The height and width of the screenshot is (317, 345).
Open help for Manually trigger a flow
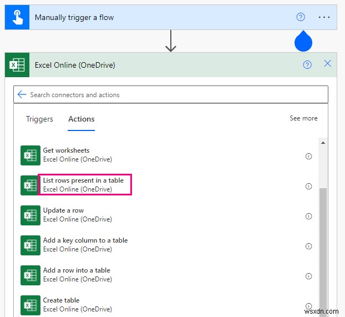(x=300, y=17)
